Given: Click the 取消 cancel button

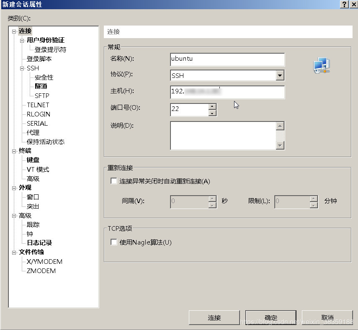Looking at the screenshot, I should (x=327, y=317).
